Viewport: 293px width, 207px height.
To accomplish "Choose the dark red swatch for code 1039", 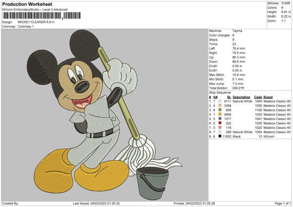I will point(220,123).
